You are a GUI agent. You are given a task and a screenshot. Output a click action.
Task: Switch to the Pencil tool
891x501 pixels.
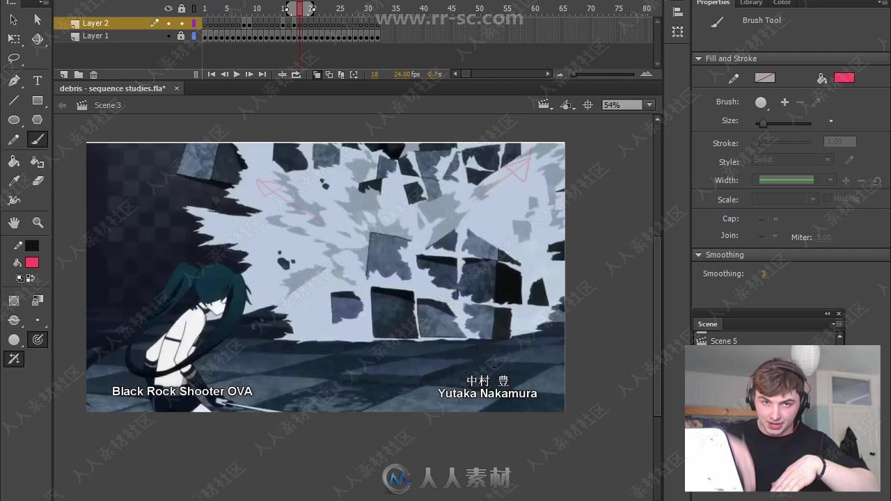click(14, 139)
